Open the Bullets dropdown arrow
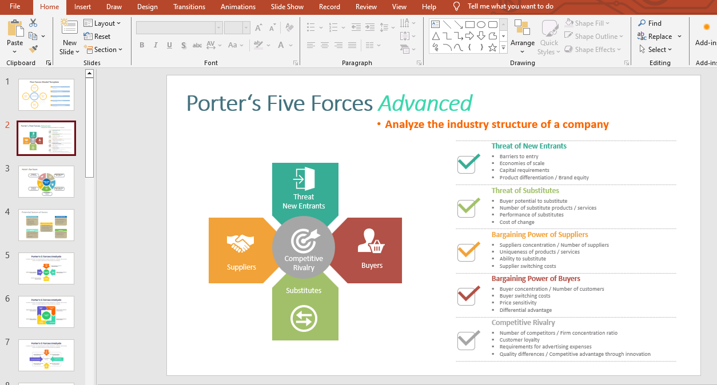This screenshot has width=717, height=385. tap(321, 27)
